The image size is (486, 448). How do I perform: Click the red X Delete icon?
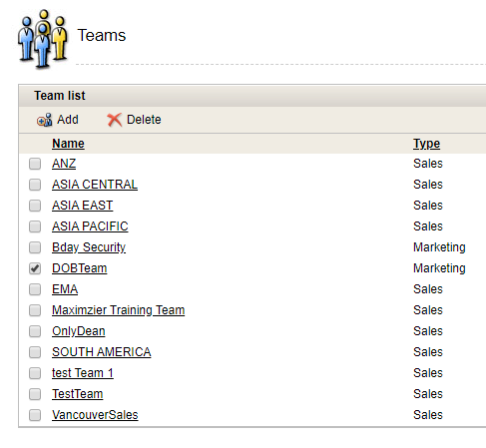pyautogui.click(x=115, y=120)
